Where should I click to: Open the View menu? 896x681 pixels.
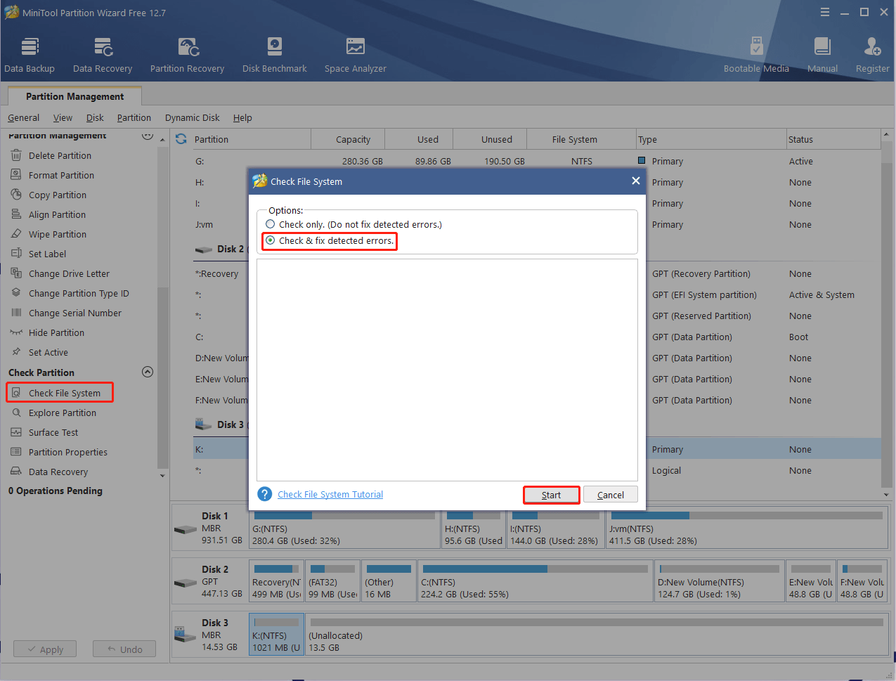[x=63, y=118]
